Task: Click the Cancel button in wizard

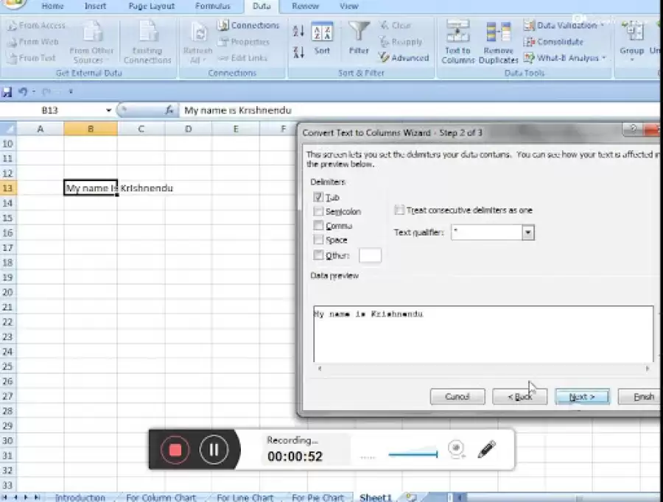Action: [457, 397]
